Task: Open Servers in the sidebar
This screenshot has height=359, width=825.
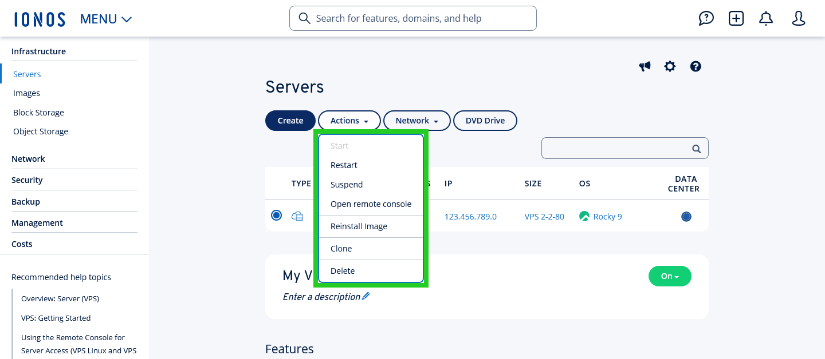Action: (27, 74)
